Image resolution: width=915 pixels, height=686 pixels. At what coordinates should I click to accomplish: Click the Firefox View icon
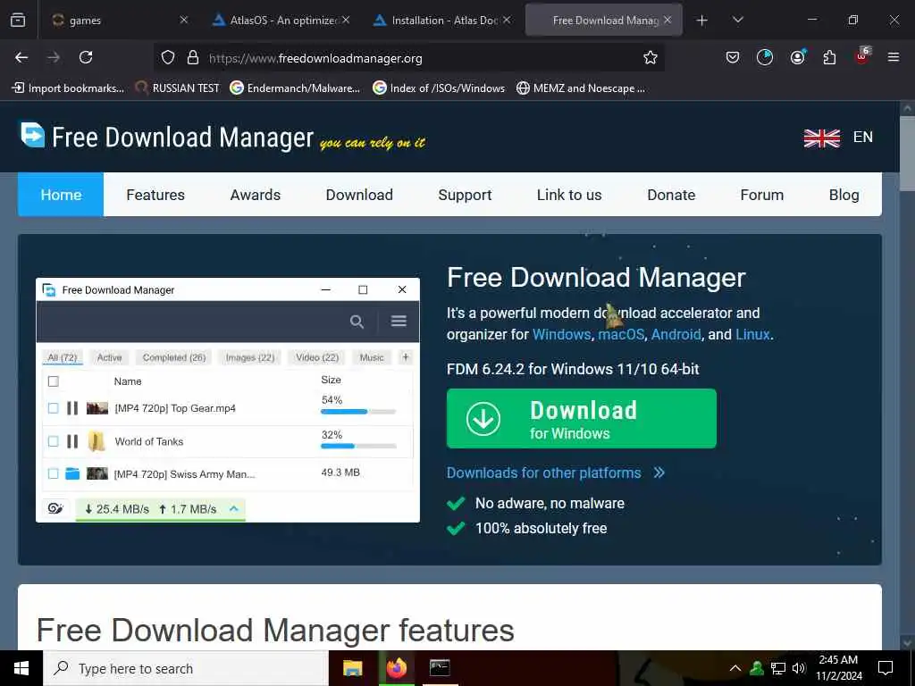pos(18,20)
